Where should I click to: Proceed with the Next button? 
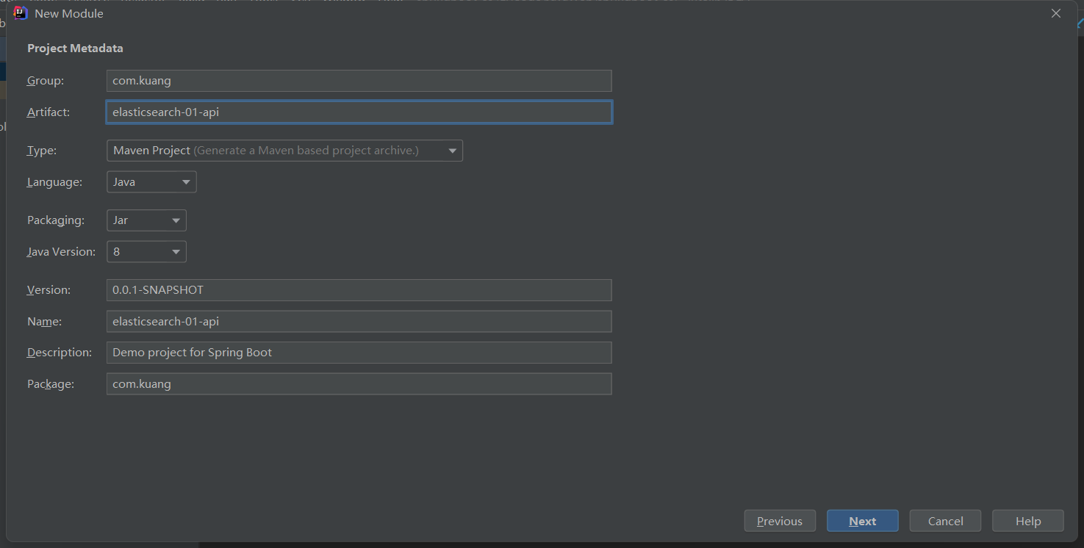coord(863,521)
